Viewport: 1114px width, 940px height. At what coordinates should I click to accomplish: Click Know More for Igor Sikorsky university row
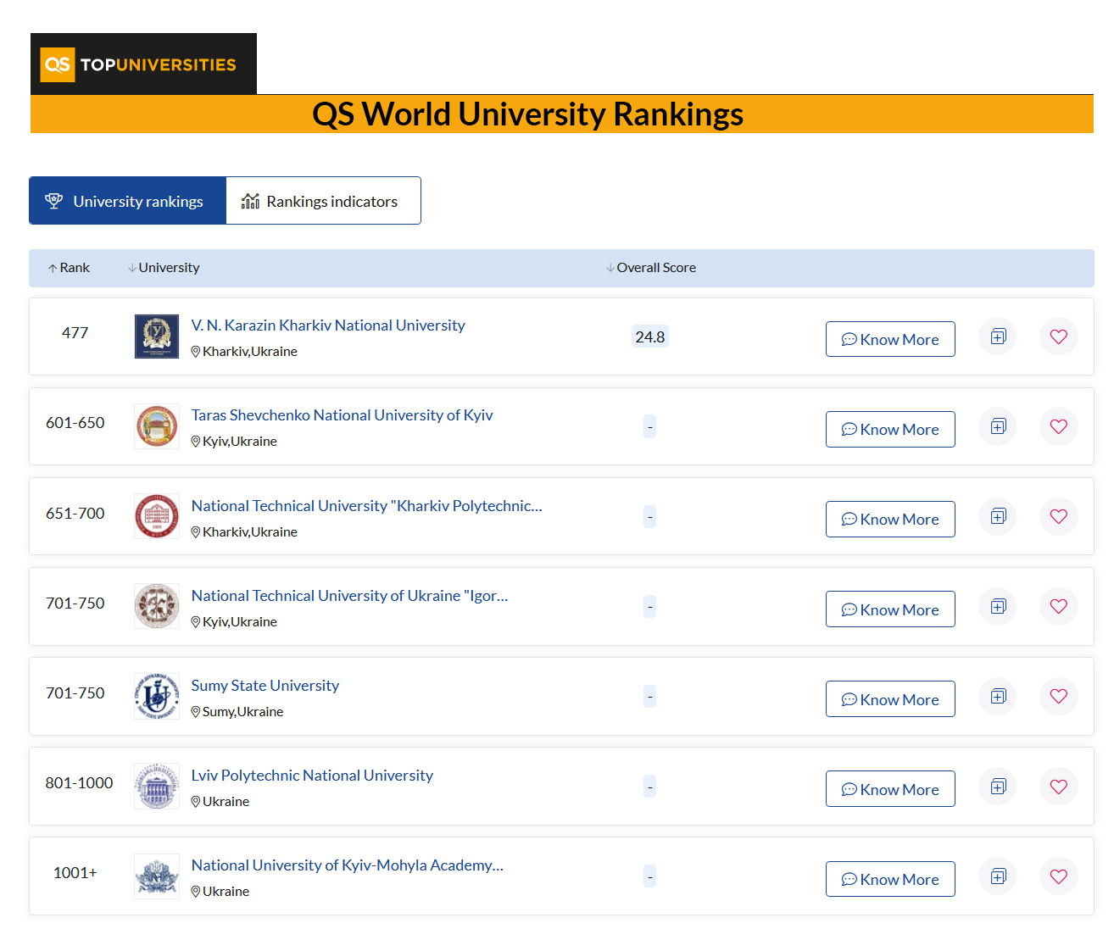point(890,609)
